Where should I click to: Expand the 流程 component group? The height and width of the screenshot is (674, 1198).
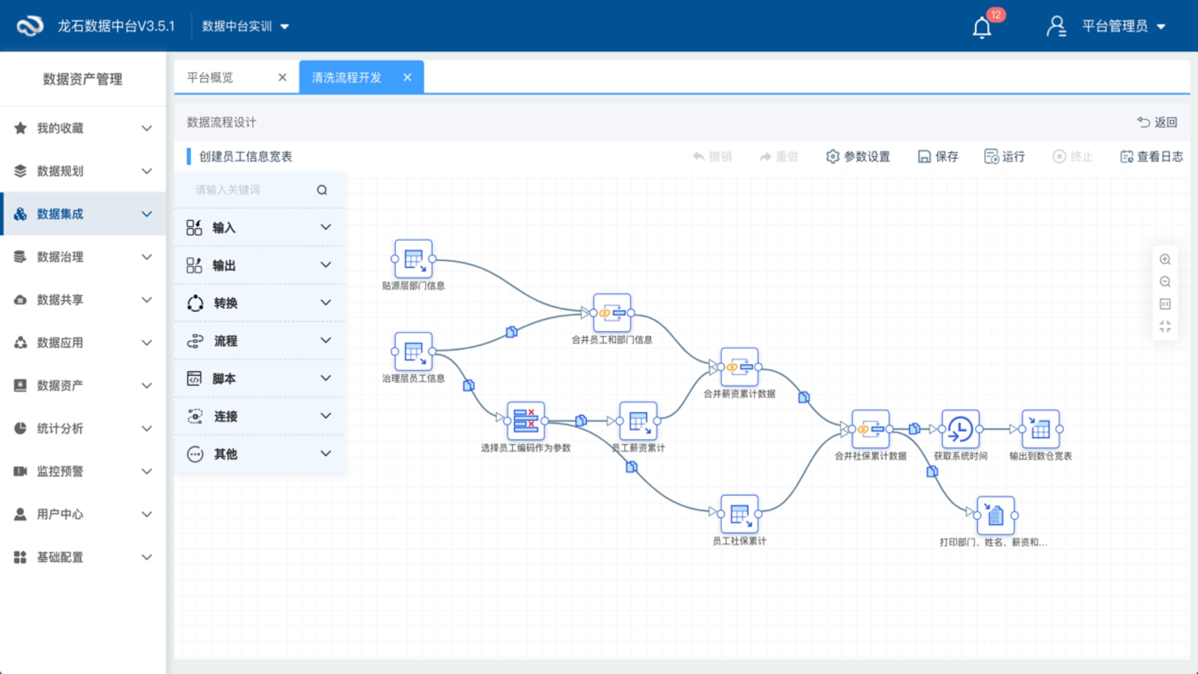click(x=259, y=341)
